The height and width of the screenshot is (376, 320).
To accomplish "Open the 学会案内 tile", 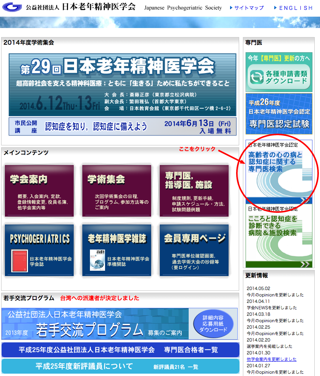I will [x=39, y=190].
